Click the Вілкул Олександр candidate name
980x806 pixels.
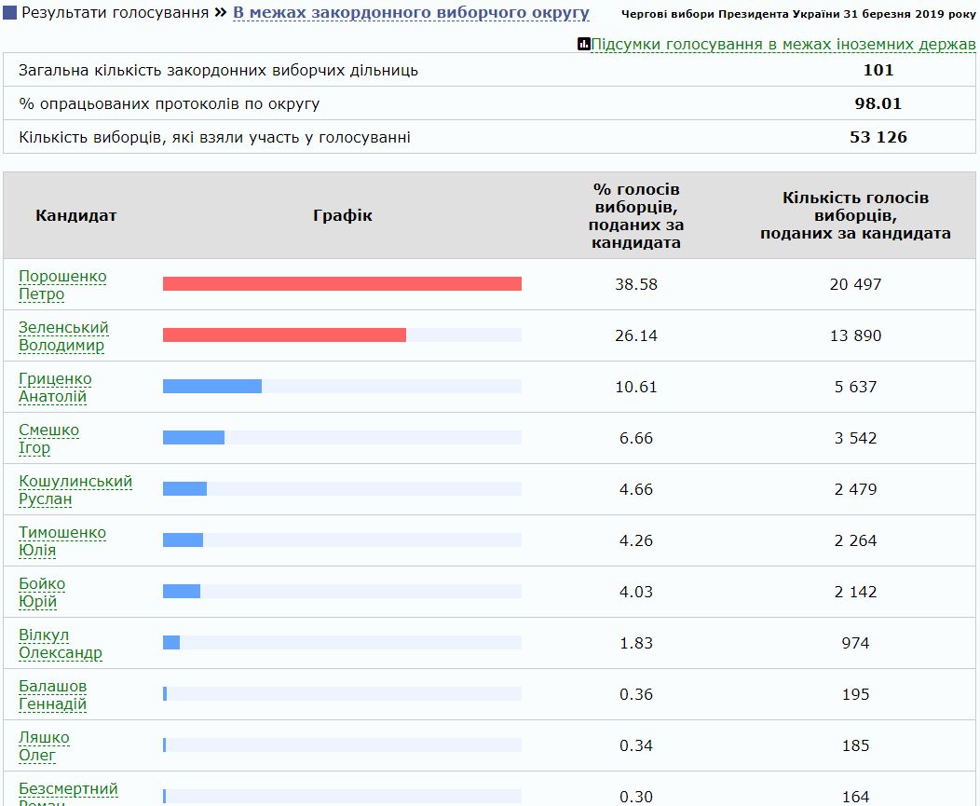[x=60, y=644]
